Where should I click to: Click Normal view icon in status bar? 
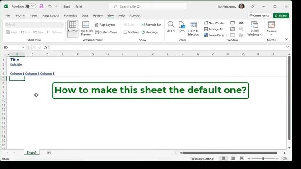(x=223, y=159)
